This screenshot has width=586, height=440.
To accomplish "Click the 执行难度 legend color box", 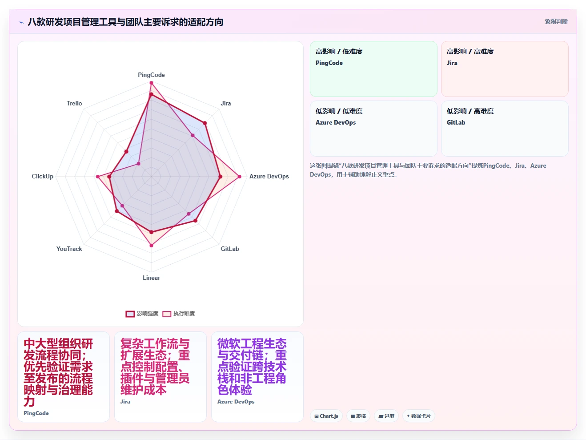I will (x=167, y=314).
